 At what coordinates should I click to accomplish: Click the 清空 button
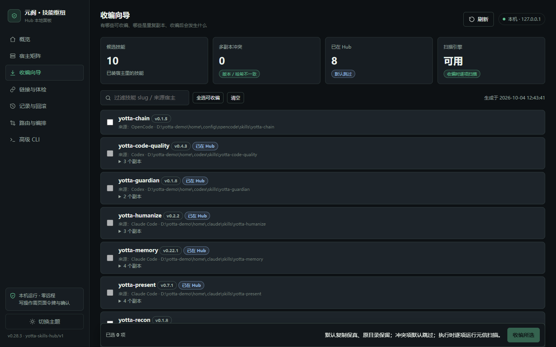[x=236, y=98]
